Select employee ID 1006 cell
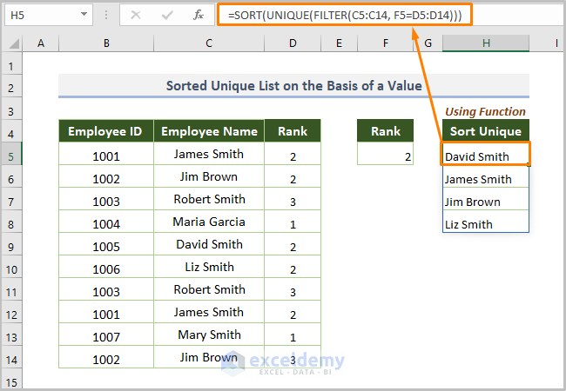The height and width of the screenshot is (391, 566). 105,268
